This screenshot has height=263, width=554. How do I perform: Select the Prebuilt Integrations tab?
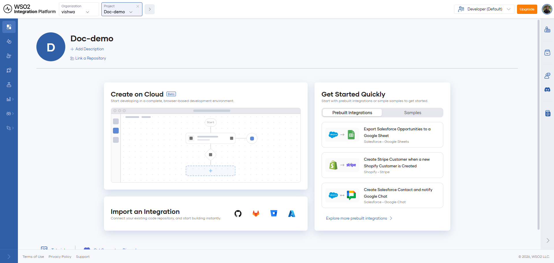pyautogui.click(x=352, y=113)
